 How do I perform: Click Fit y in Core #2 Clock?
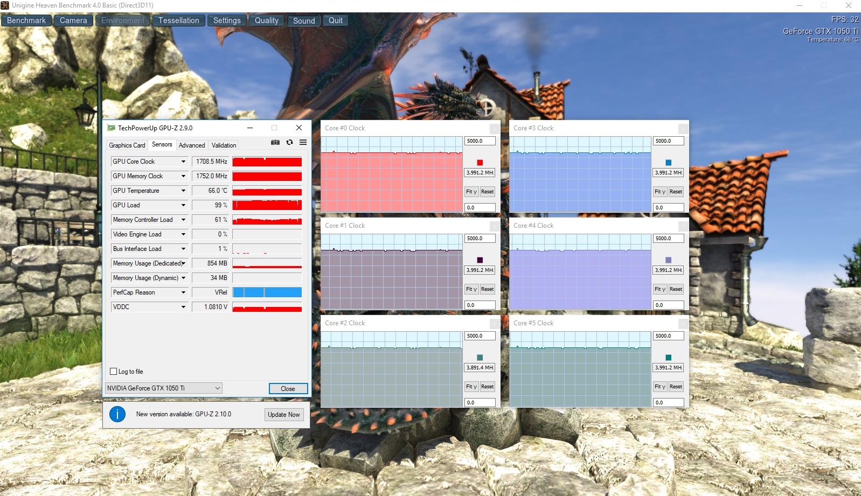click(x=471, y=387)
